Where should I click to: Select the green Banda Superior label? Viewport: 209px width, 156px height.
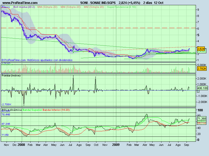pos(32,110)
